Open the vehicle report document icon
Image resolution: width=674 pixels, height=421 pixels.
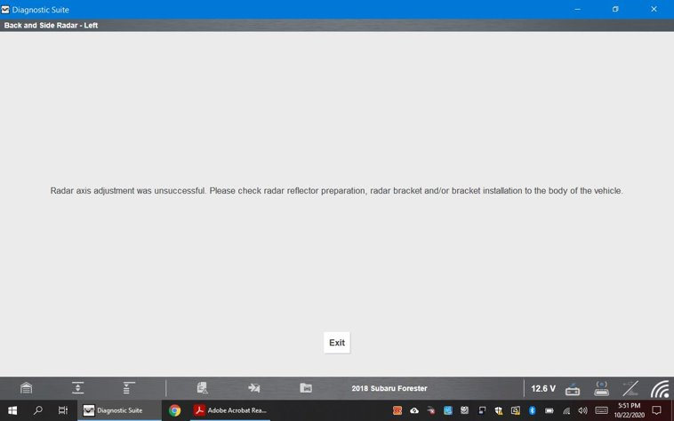(x=203, y=388)
